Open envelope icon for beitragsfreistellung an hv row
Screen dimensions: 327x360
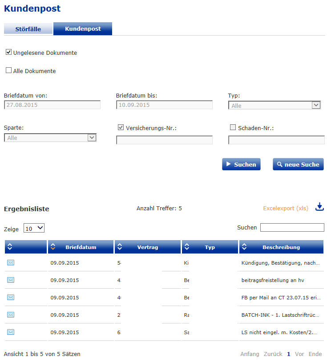point(11,280)
